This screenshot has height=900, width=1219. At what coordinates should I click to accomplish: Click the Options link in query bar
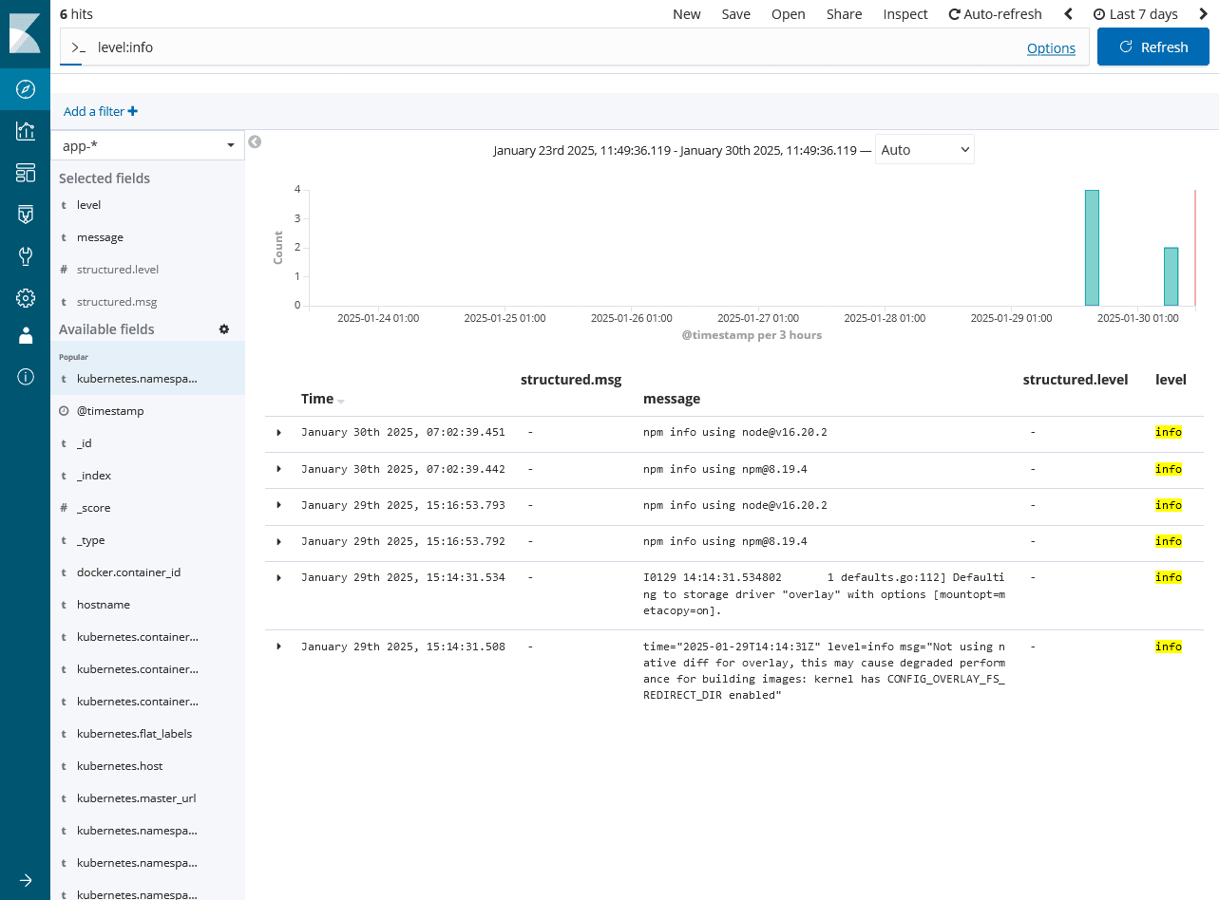click(x=1051, y=48)
